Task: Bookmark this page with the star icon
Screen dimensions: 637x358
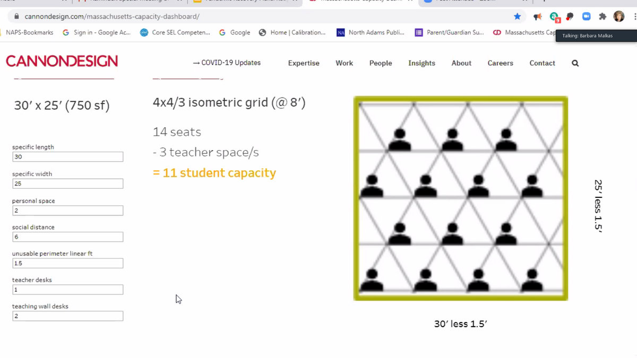Action: pos(518,16)
